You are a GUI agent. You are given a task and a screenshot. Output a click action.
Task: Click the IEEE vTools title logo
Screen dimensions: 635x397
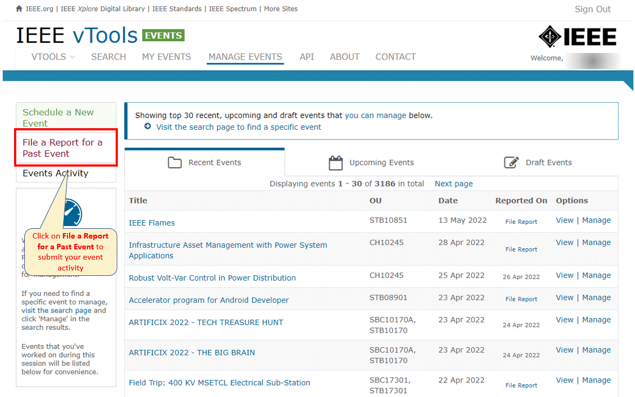(77, 36)
